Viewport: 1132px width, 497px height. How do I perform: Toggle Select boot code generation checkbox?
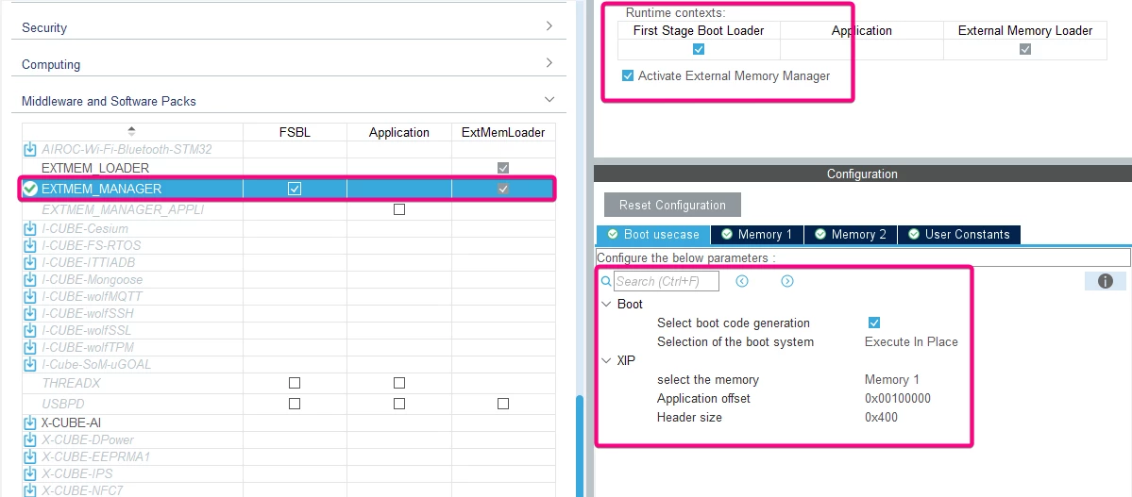874,323
